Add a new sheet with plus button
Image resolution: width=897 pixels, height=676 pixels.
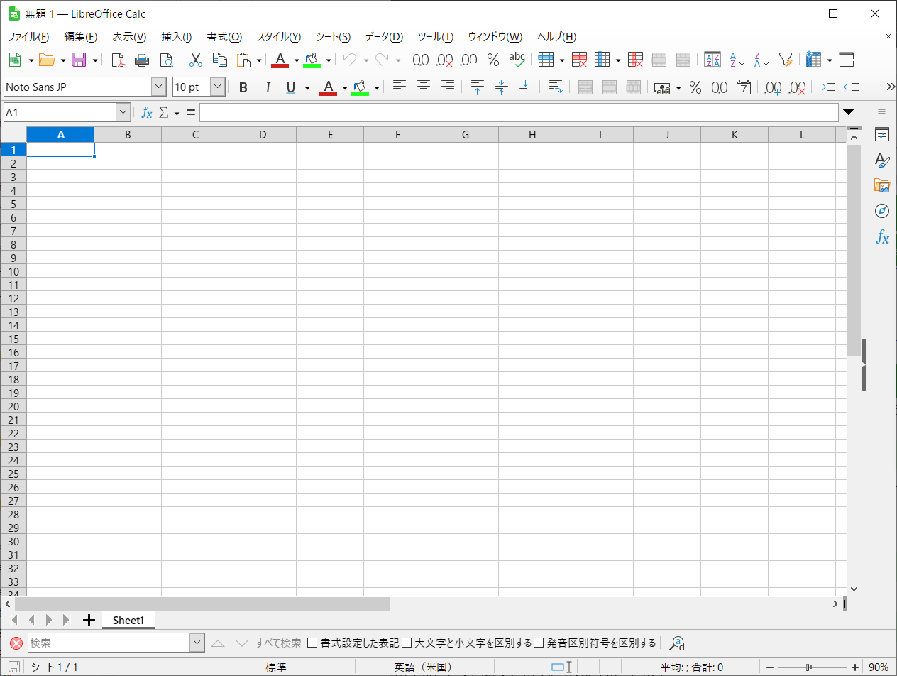tap(89, 621)
